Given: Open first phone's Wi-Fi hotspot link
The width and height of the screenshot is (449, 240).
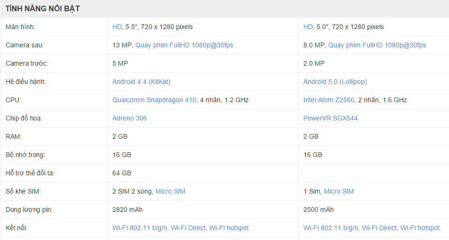Looking at the screenshot, I should 229,228.
